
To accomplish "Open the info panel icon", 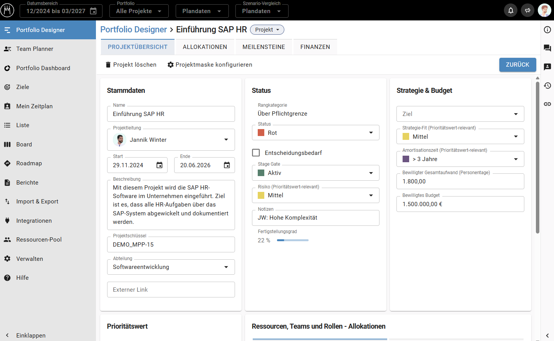I will (547, 30).
